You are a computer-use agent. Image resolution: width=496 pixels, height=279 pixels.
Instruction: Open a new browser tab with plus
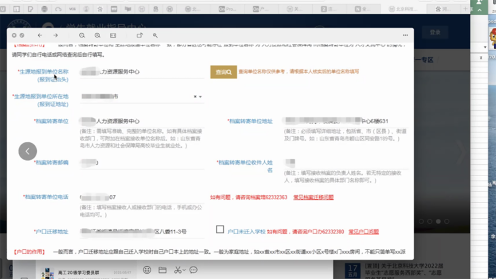pos(465,9)
